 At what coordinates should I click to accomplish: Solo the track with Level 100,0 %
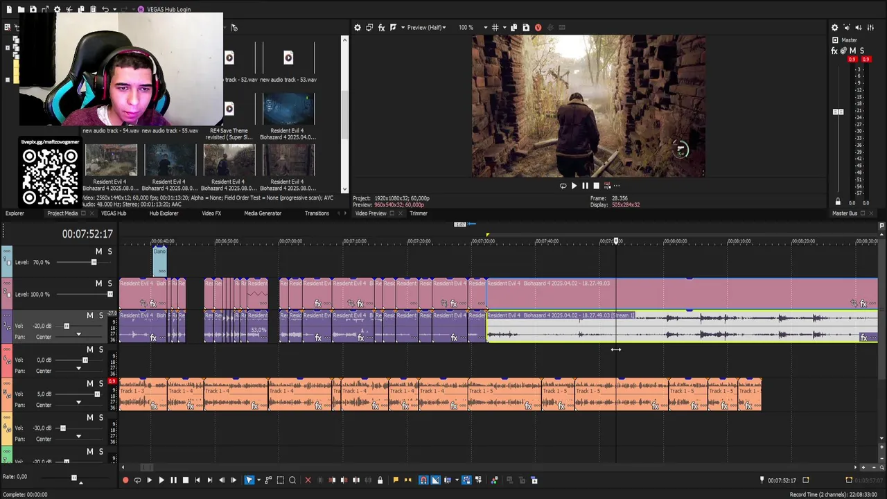(109, 283)
